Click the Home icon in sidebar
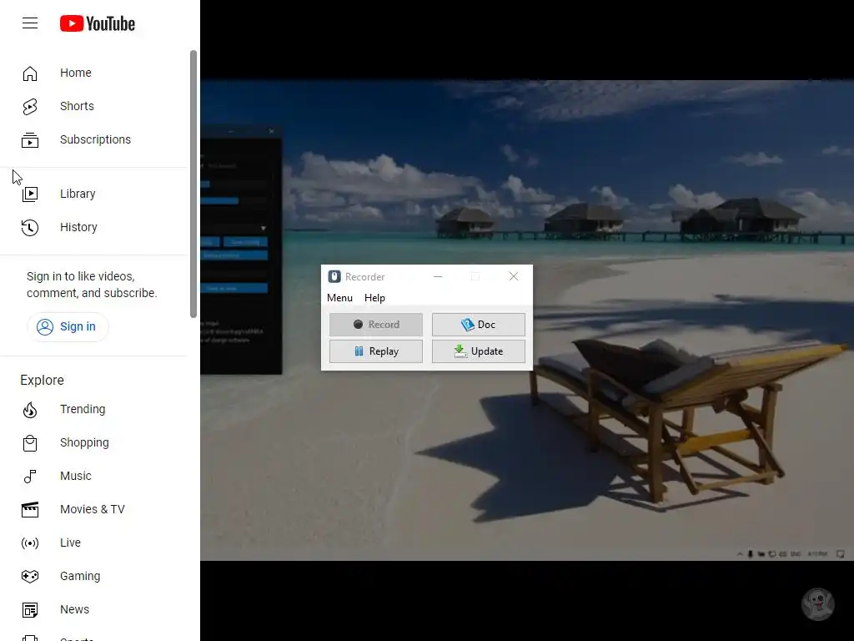The height and width of the screenshot is (641, 854). click(x=30, y=73)
